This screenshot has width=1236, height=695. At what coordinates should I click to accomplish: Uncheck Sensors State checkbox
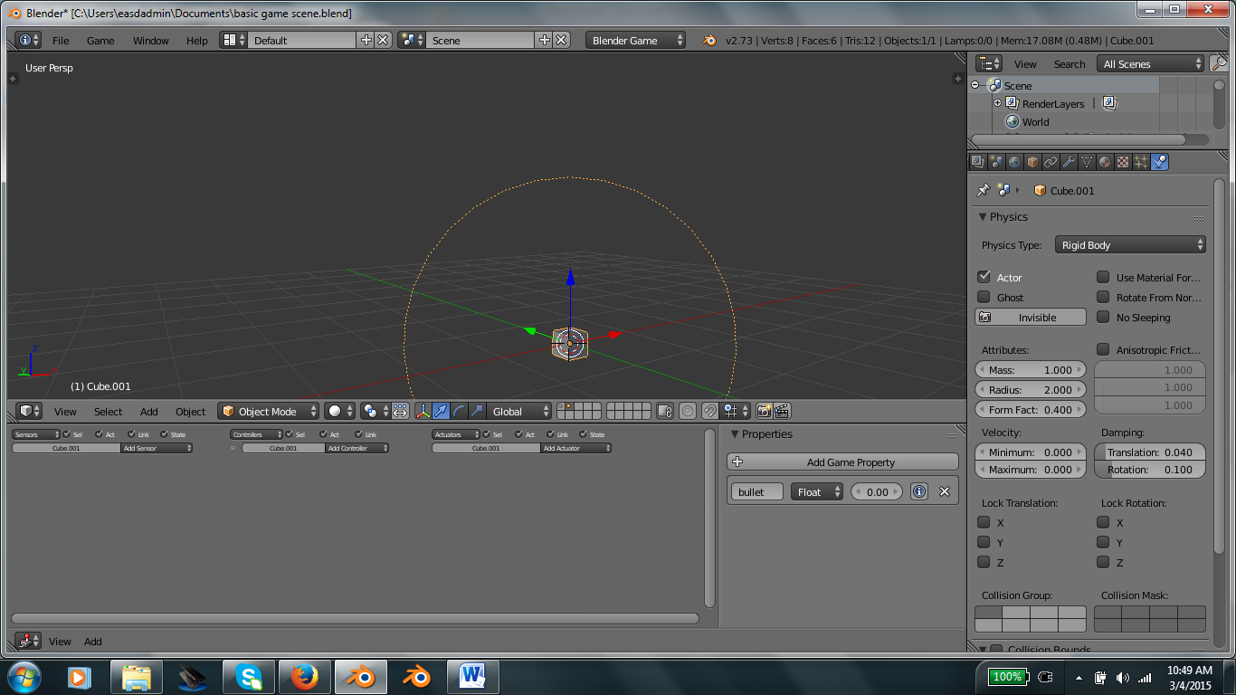(165, 434)
